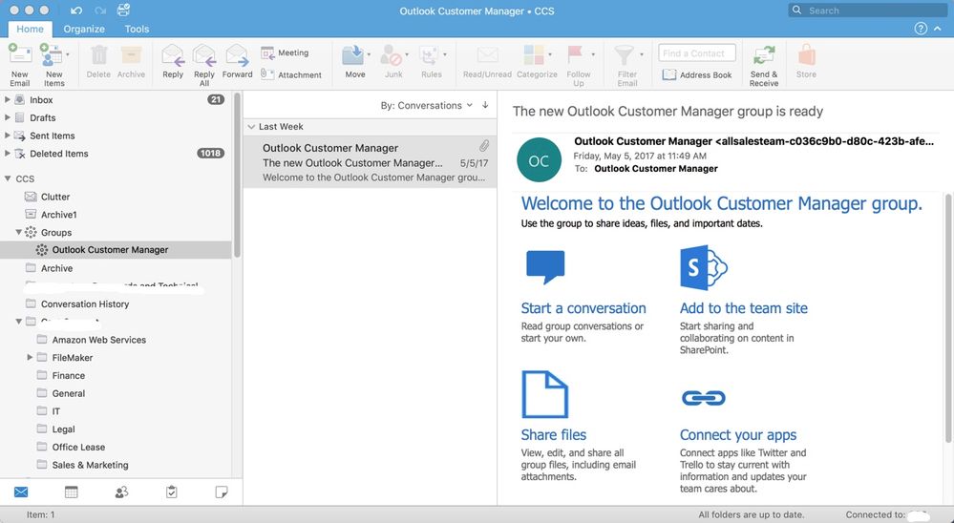Viewport: 954px width, 523px height.
Task: Open the Notes view icon
Action: 222,492
